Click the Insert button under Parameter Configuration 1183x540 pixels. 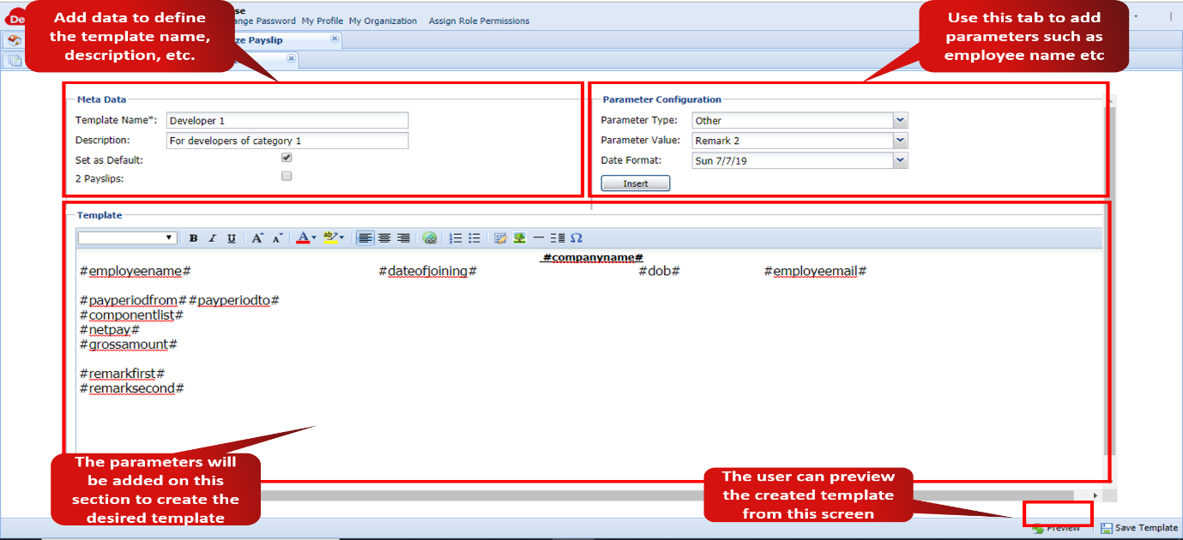click(635, 183)
